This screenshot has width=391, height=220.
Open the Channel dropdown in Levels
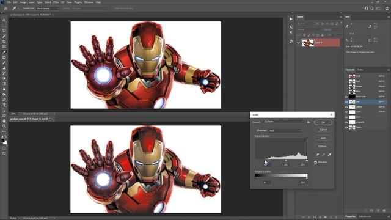(285, 131)
